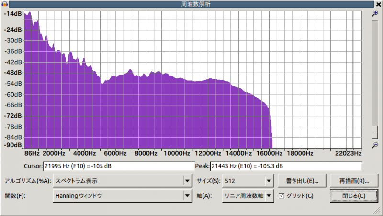Image resolution: width=383 pixels, height=216 pixels.
Task: Open the サイズ dropdown set to 512
Action: click(247, 181)
